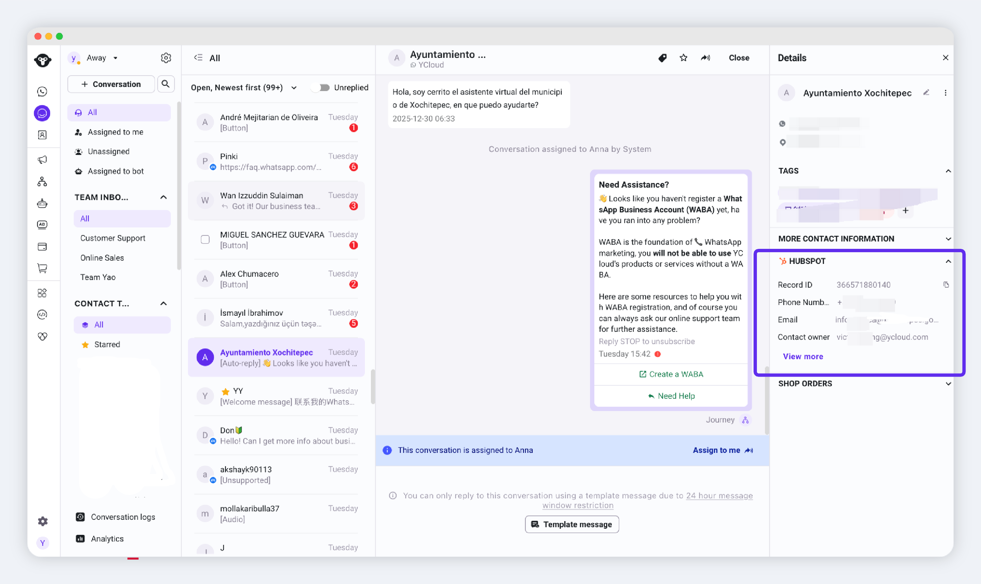Click the Template message button
The image size is (981, 584).
572,524
